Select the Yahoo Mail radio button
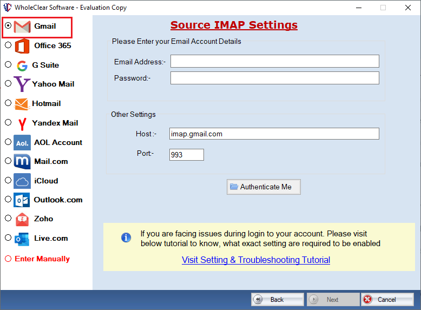The height and width of the screenshot is (310, 421). pos(8,83)
